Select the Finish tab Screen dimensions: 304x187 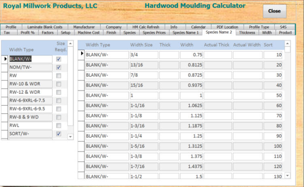(x=111, y=32)
